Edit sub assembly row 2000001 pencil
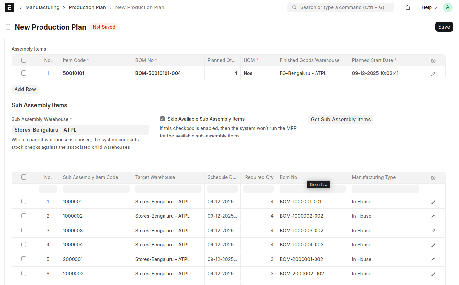The image size is (459, 285). click(x=433, y=259)
